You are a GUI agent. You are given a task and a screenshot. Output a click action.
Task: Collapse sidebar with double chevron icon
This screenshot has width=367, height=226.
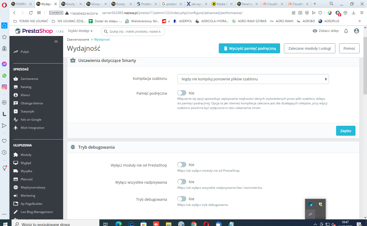coord(56,41)
